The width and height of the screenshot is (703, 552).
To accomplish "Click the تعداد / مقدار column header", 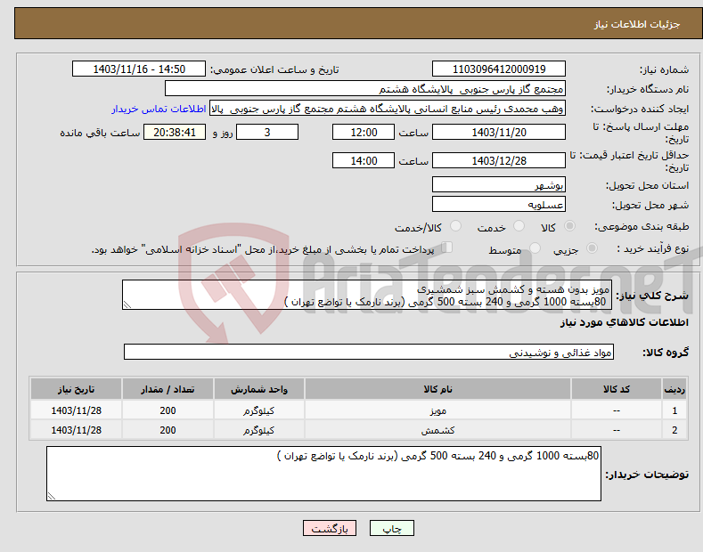I will click(x=168, y=389).
